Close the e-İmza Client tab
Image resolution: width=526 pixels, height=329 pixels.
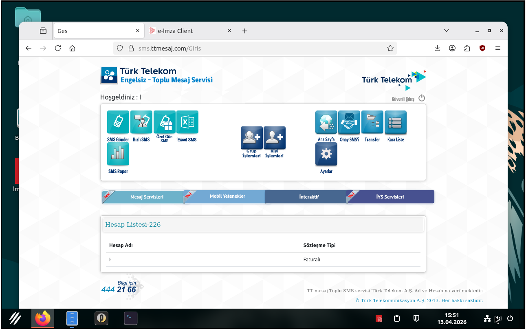click(x=229, y=31)
